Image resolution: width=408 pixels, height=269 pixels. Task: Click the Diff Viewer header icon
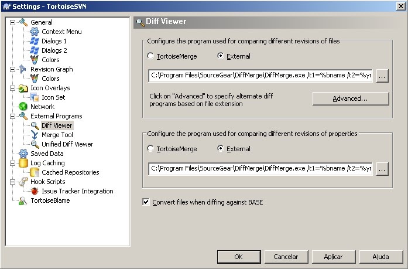pyautogui.click(x=140, y=22)
